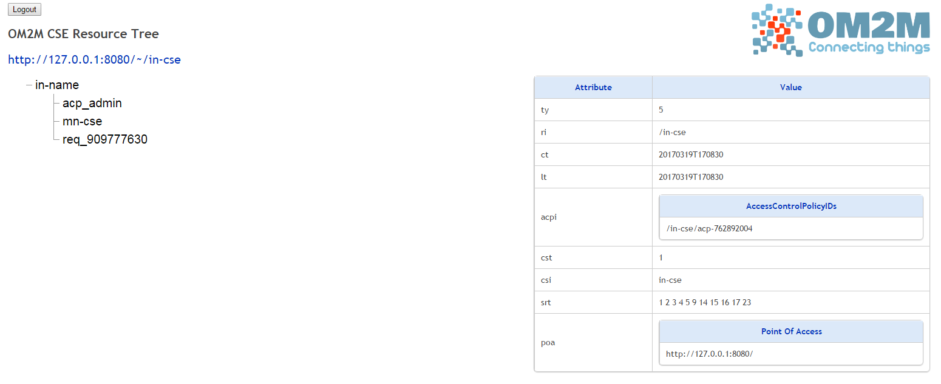The width and height of the screenshot is (941, 384).
Task: Click the Attribute column header
Action: [x=593, y=87]
